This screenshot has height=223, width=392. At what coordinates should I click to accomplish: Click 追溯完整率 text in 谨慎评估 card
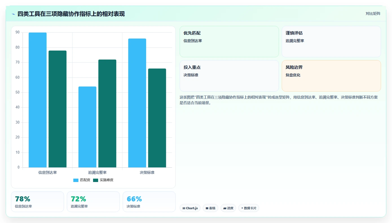point(295,41)
